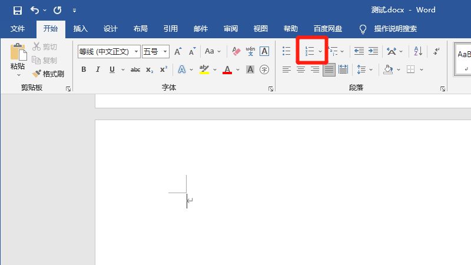The height and width of the screenshot is (265, 471).
Task: Click the clear formatting eraser icon
Action: point(236,51)
